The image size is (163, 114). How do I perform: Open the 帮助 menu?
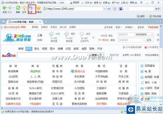coord(134,3)
